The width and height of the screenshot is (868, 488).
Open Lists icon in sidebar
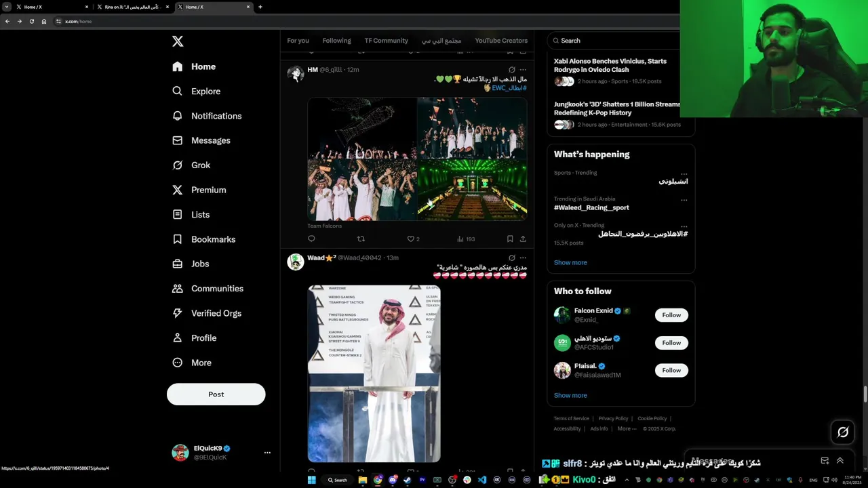point(178,214)
